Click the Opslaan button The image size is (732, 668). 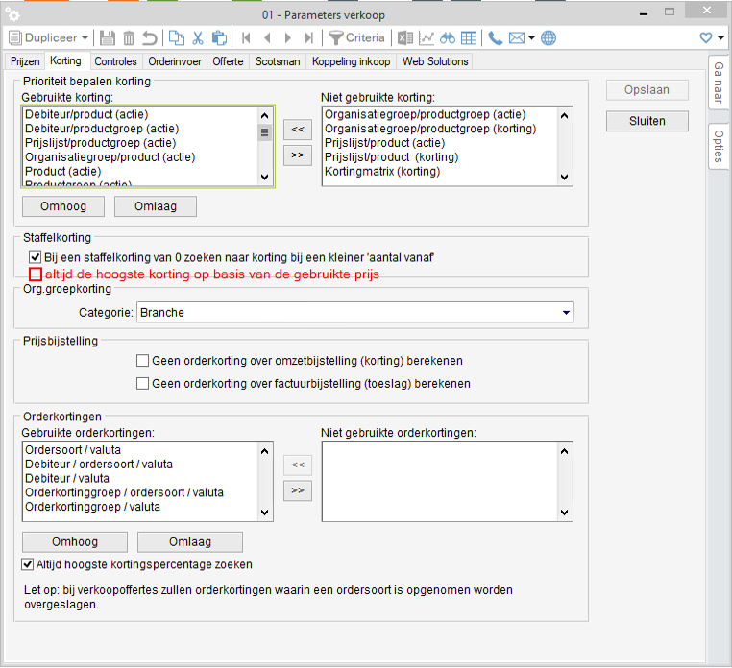click(x=647, y=90)
